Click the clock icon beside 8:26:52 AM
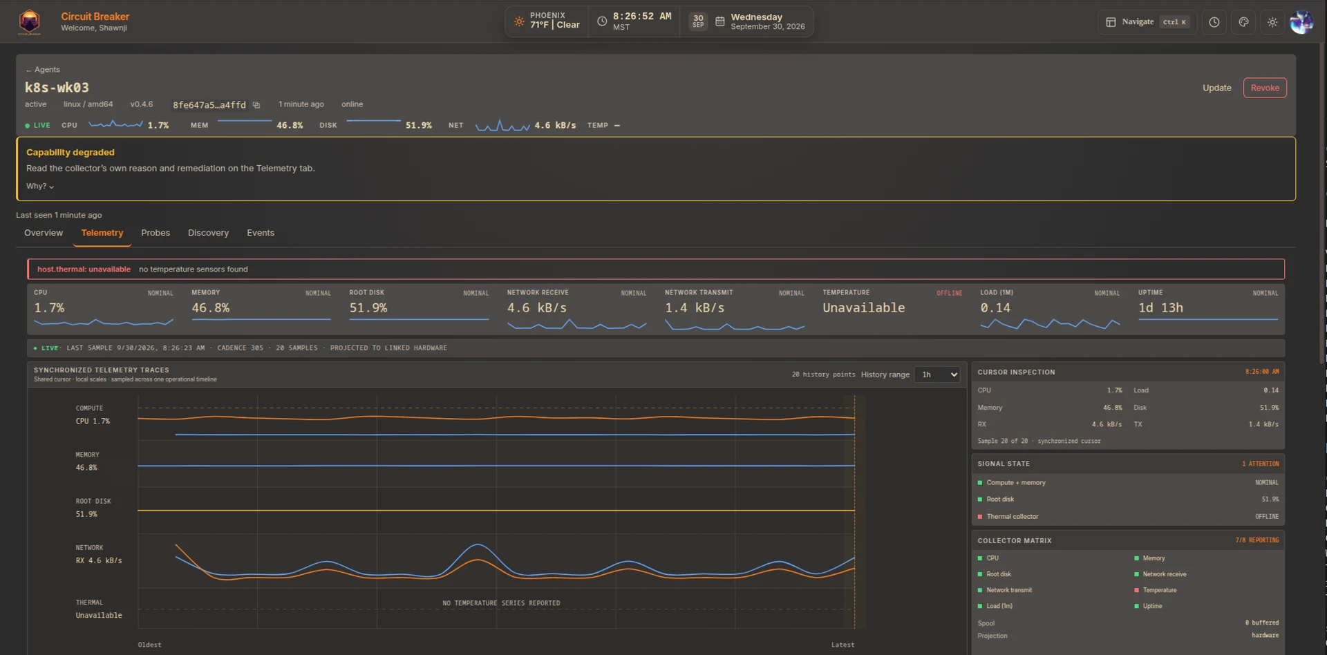Viewport: 1327px width, 655px height. 602,21
